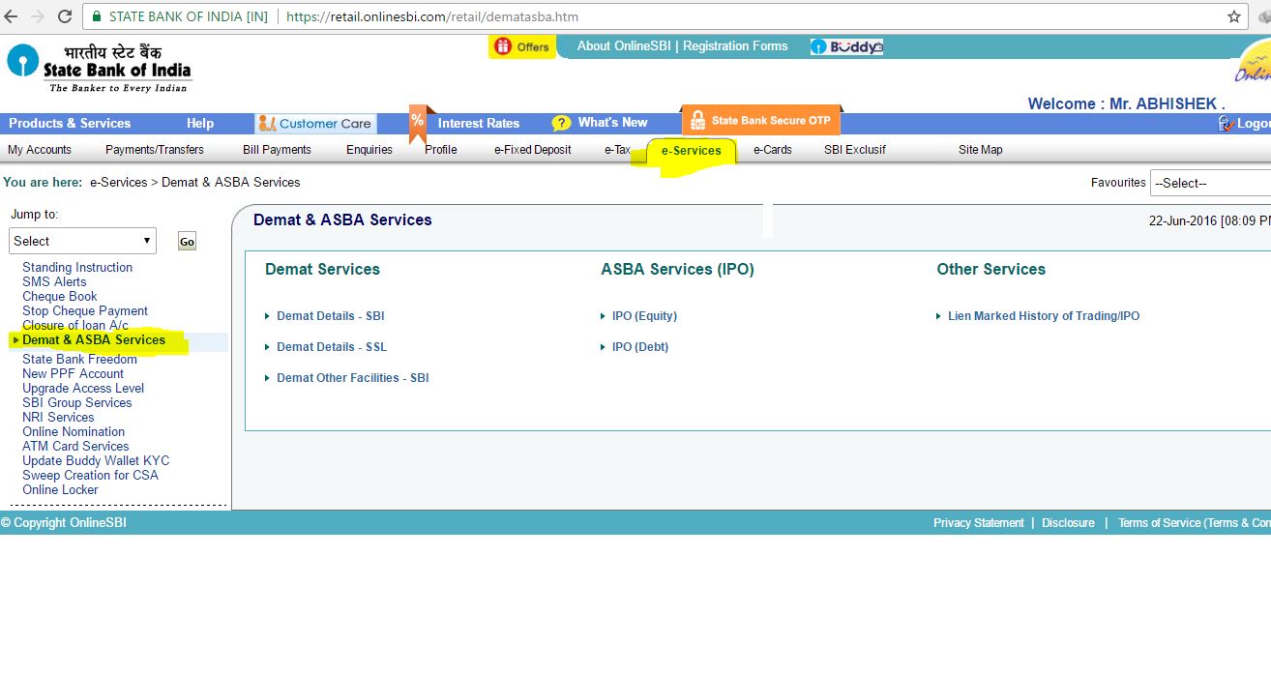Viewport: 1271px width, 673px height.
Task: Open Cheque Book in sidebar
Action: coord(60,297)
